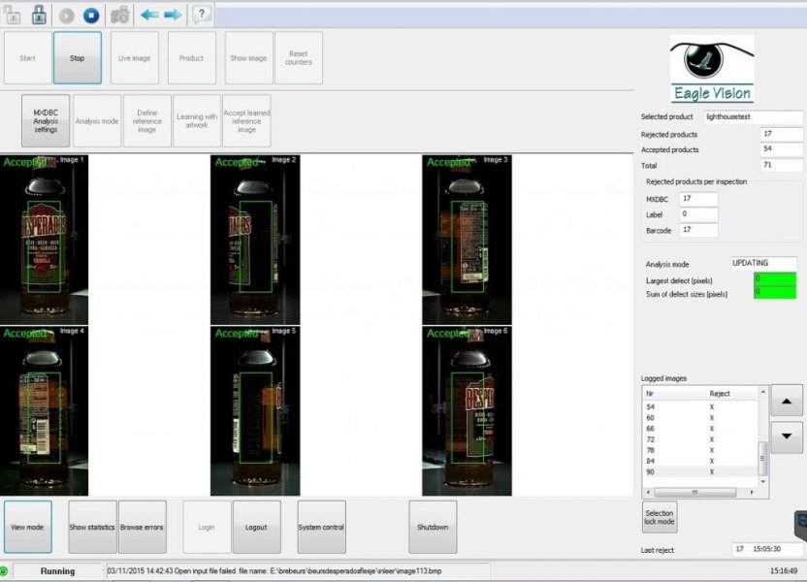Click Analysis mode field showing UPDATING
Screen dimensions: 807x582
(763, 263)
